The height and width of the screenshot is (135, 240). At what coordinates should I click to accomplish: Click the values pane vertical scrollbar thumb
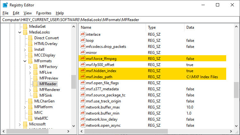click(236, 91)
